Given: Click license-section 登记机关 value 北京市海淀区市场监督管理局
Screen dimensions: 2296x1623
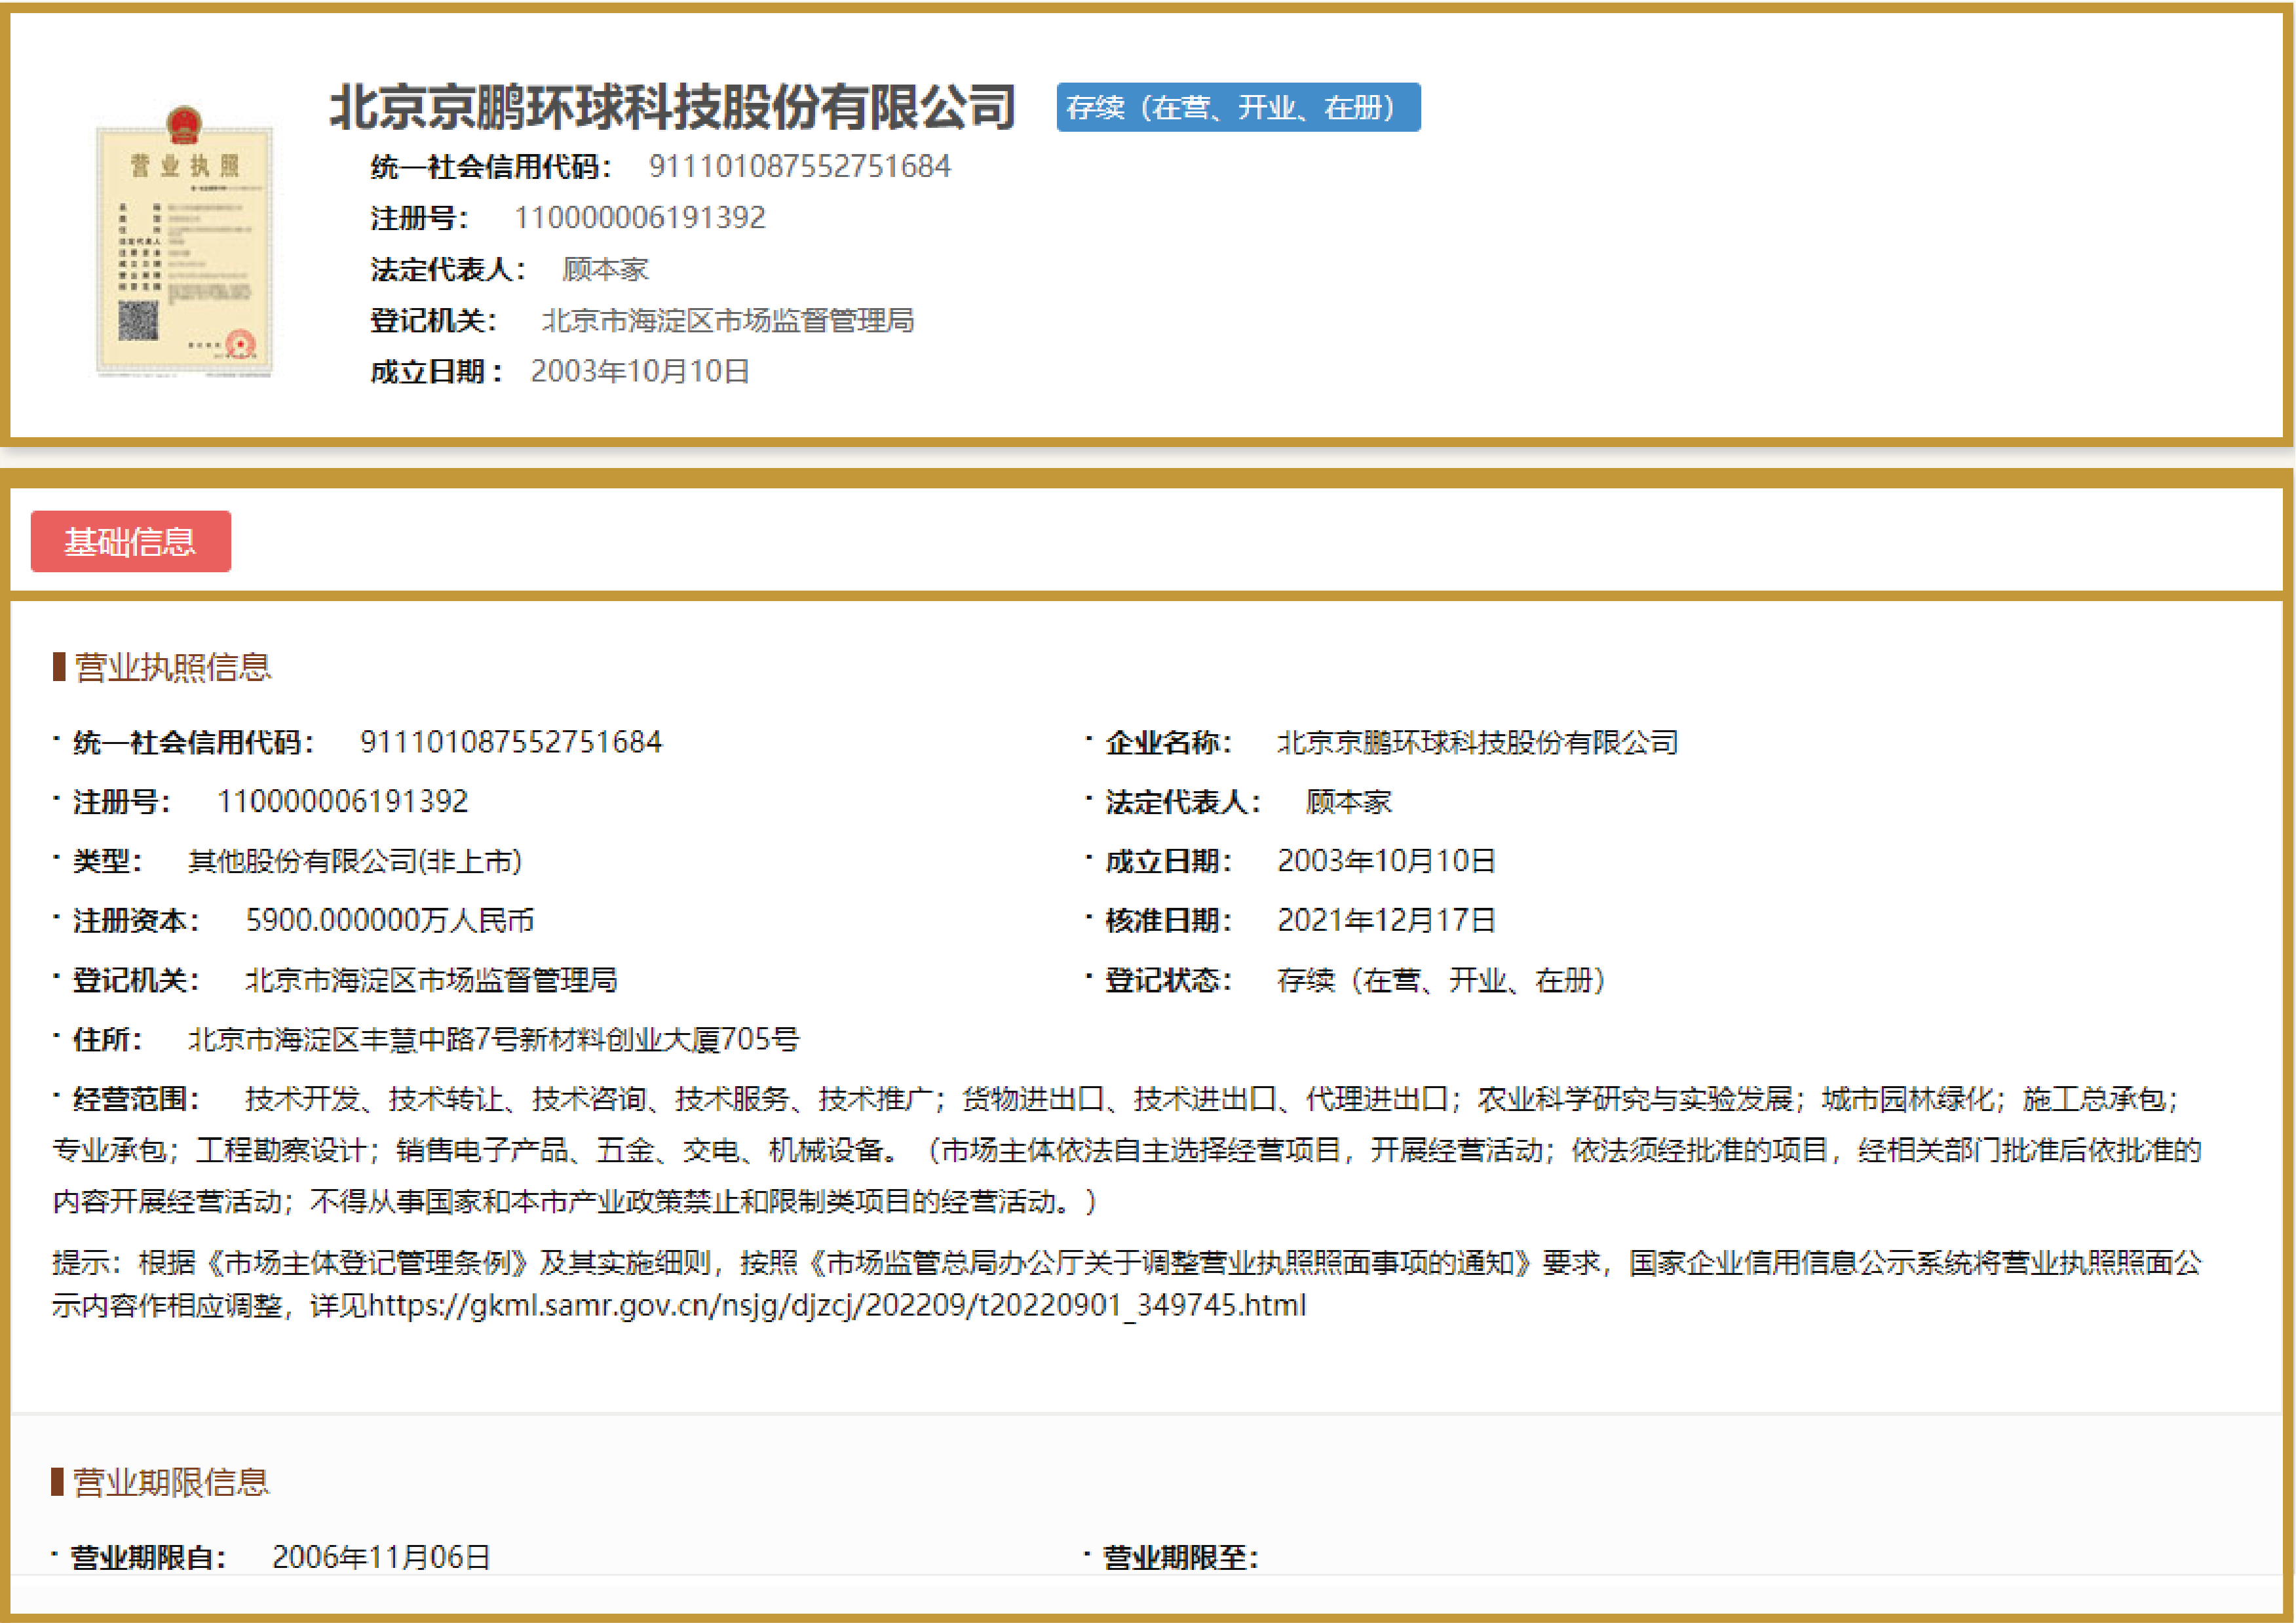Looking at the screenshot, I should pos(431,979).
